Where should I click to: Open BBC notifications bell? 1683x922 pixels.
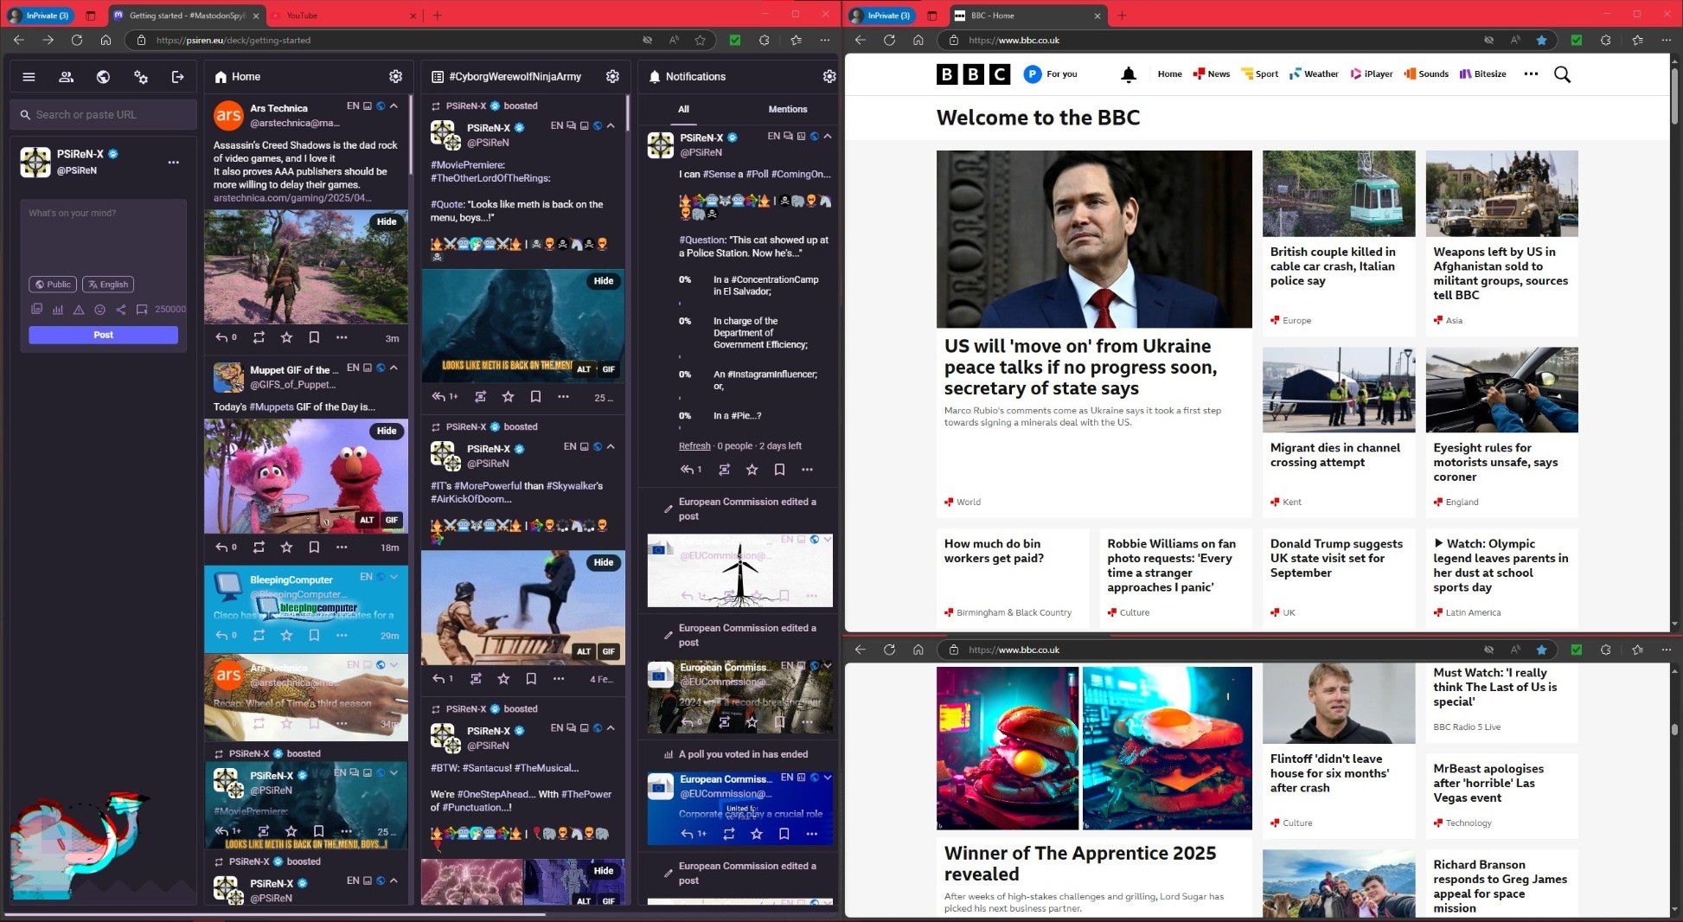click(x=1129, y=74)
